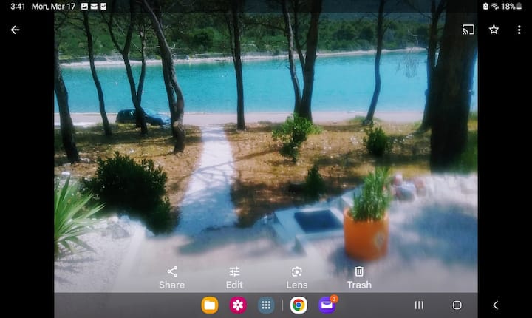Tap the system back chevron in the navigation bar
The image size is (532, 318).
[x=495, y=305]
